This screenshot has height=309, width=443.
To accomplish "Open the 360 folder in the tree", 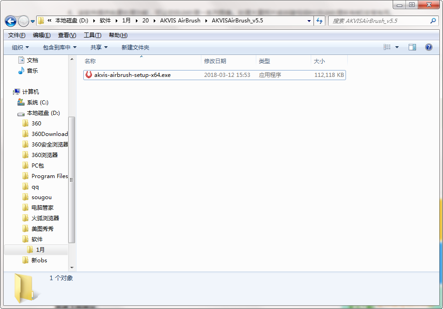I will [x=32, y=124].
